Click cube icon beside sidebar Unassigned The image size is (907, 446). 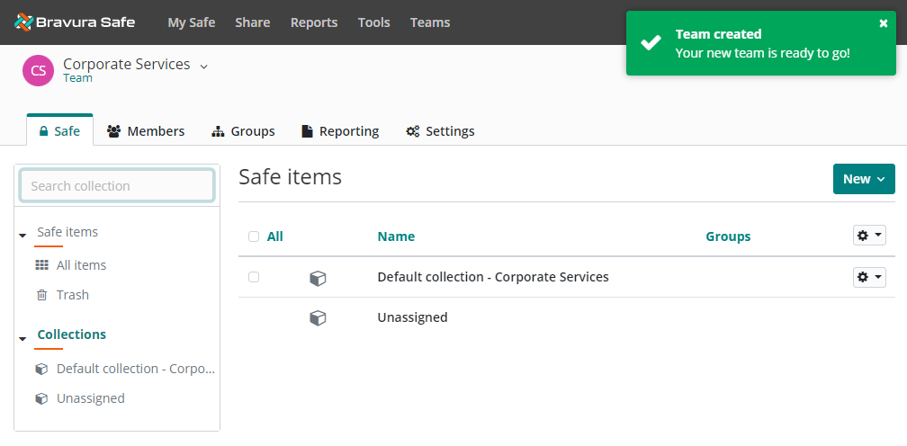(x=41, y=398)
